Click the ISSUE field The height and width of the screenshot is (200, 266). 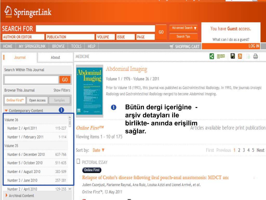pos(125,37)
